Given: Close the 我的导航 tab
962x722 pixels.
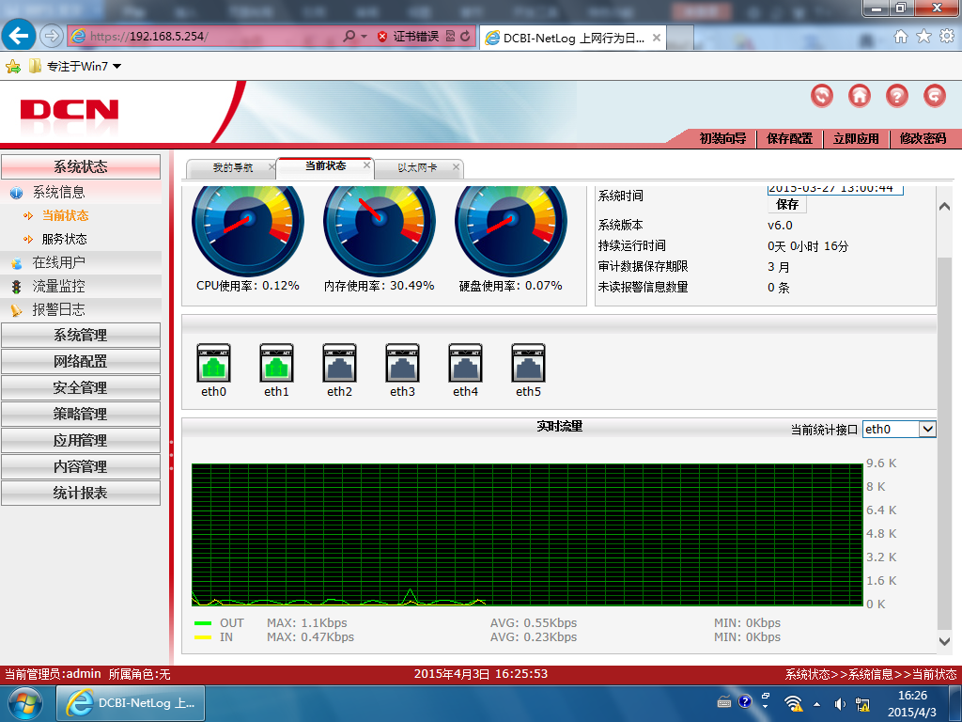Looking at the screenshot, I should pyautogui.click(x=272, y=166).
